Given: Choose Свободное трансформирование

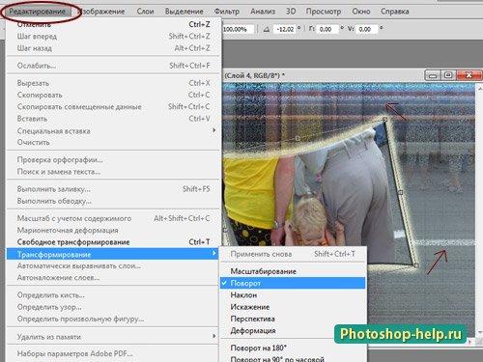Looking at the screenshot, I should 113,242.
